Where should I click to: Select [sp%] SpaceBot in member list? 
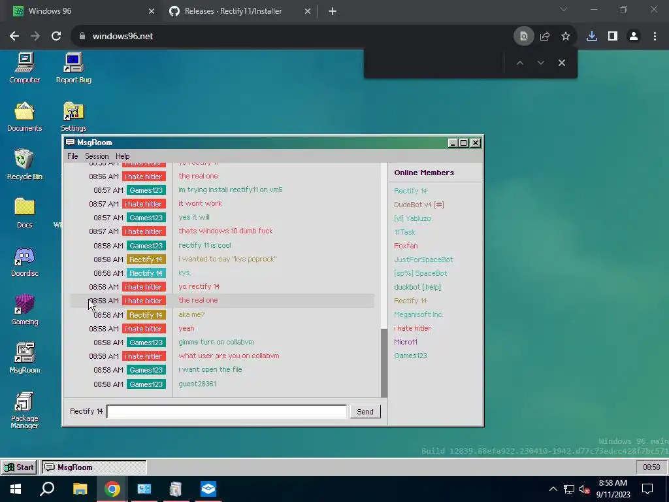pos(420,273)
